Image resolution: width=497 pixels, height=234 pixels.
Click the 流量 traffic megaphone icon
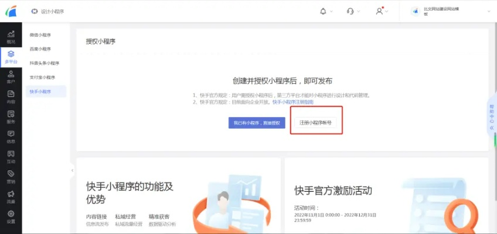11,197
